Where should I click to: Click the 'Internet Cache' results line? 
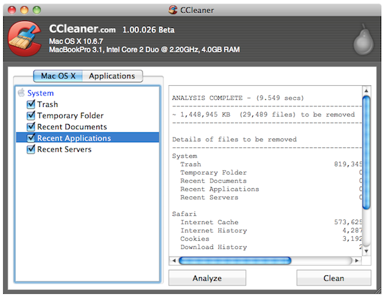pyautogui.click(x=209, y=222)
